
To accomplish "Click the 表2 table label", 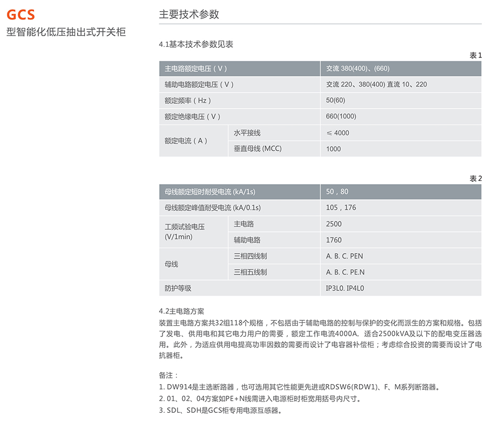I will [475, 179].
